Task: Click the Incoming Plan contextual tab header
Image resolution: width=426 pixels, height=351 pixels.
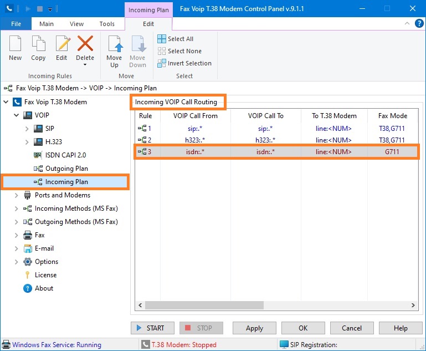Action: point(148,10)
